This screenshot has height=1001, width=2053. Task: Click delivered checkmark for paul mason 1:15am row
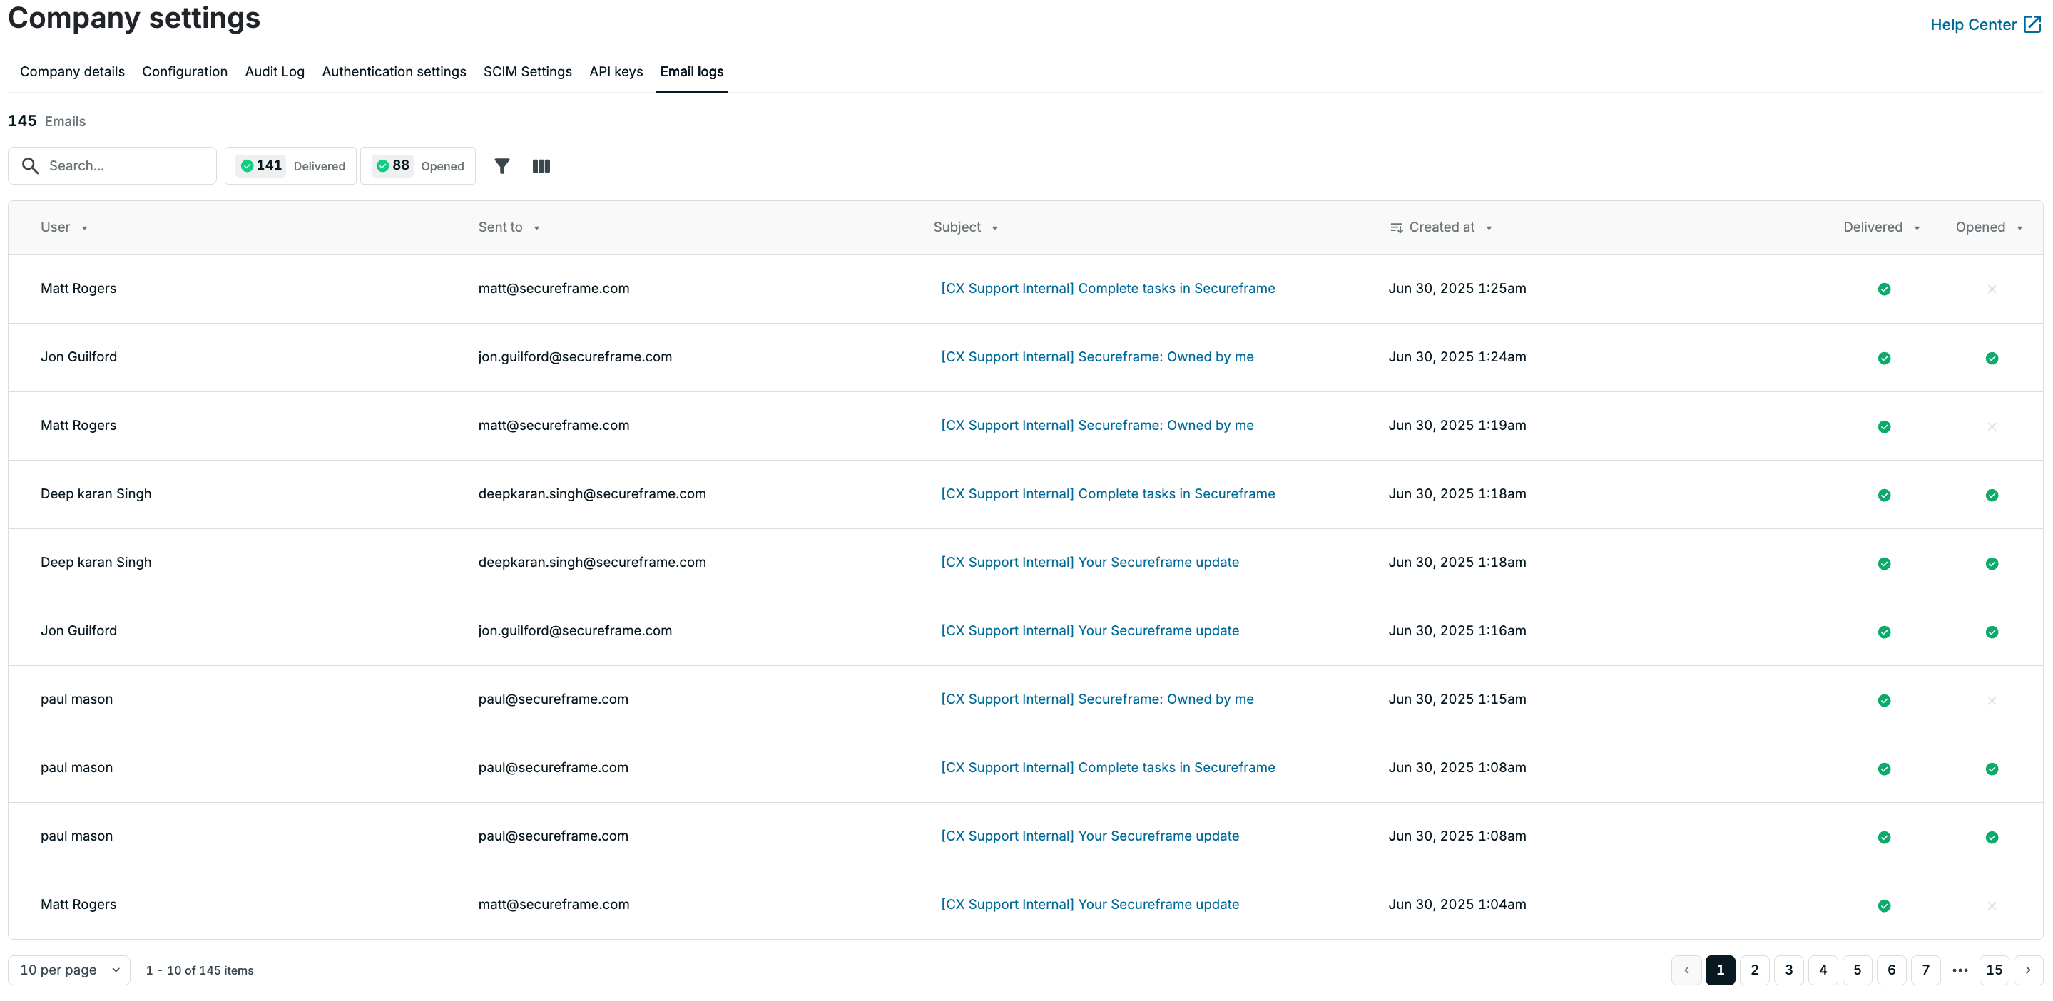point(1884,700)
